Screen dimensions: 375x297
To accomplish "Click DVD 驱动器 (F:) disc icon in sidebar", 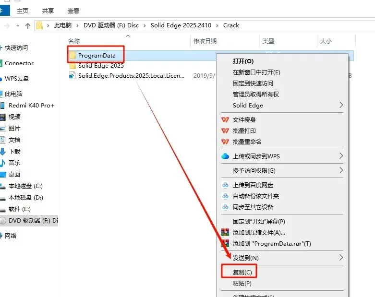I will coord(3,221).
